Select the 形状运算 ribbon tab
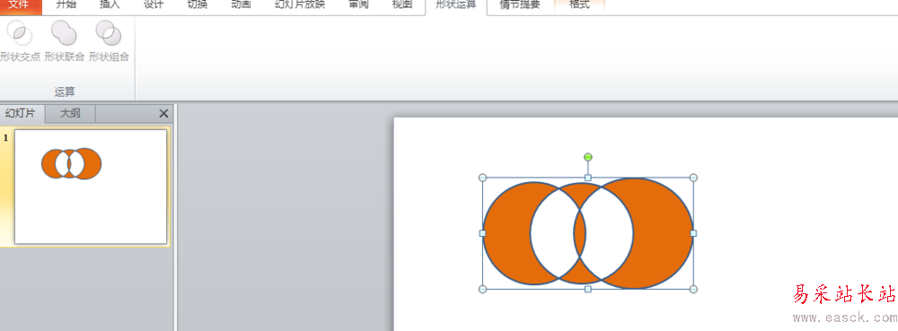898x331 pixels. (x=456, y=5)
